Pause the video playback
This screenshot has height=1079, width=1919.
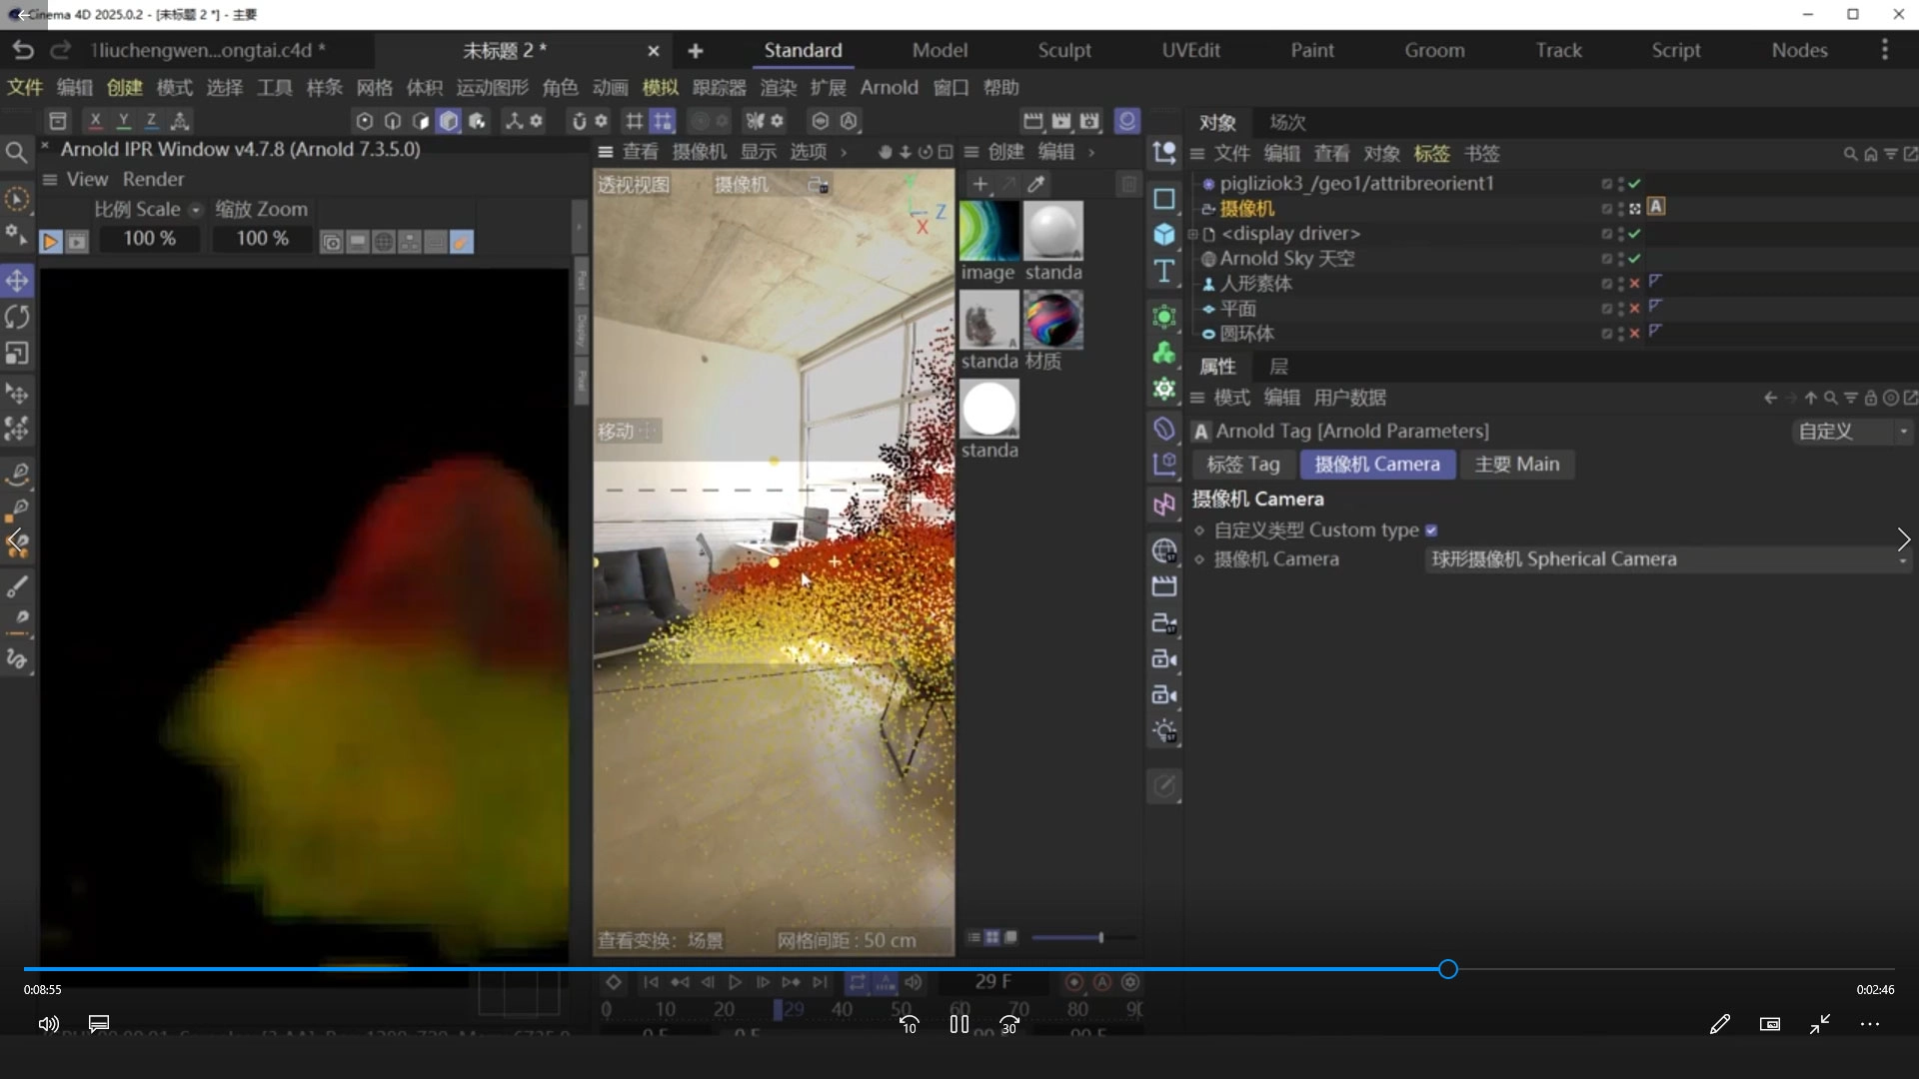[x=959, y=1024]
